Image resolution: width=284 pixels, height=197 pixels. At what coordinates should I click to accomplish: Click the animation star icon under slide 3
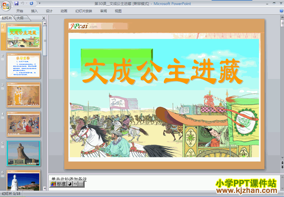point(3,88)
